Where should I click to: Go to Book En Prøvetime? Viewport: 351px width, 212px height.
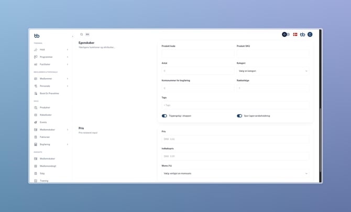[x=49, y=93]
